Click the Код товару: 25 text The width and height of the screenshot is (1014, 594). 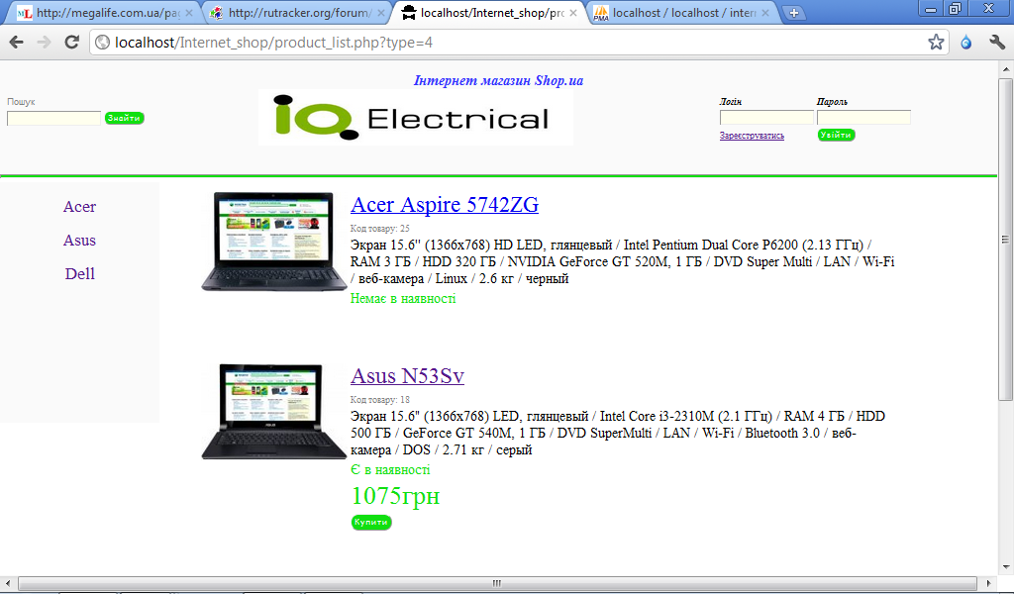pos(379,228)
